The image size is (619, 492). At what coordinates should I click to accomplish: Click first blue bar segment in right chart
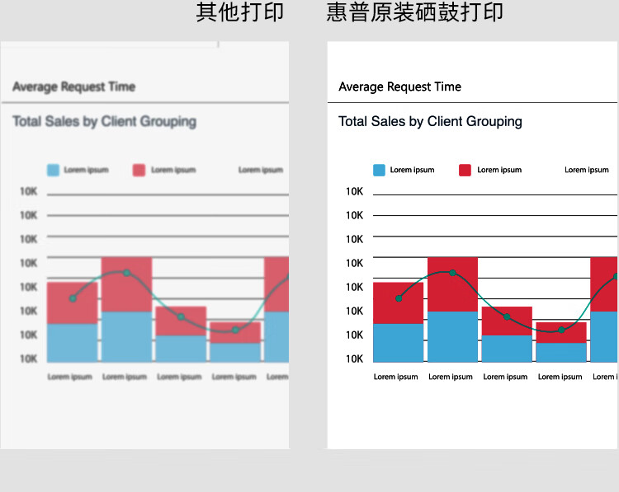coord(399,342)
